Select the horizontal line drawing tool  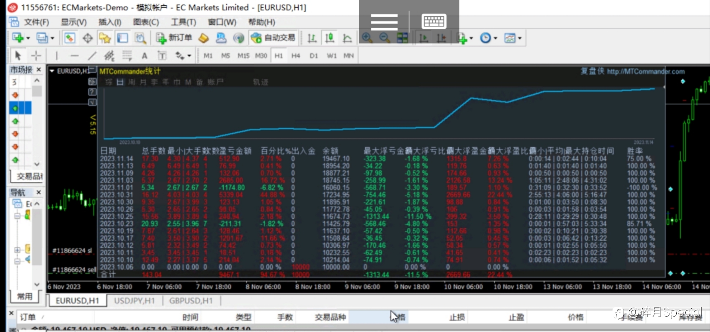point(74,56)
